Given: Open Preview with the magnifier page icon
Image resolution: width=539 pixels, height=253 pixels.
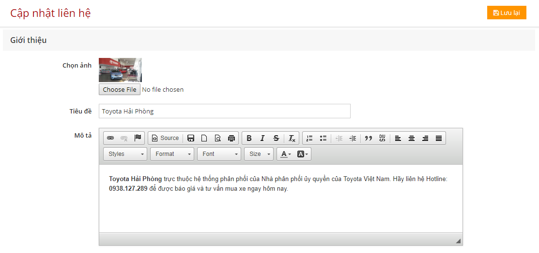Looking at the screenshot, I should (217, 138).
